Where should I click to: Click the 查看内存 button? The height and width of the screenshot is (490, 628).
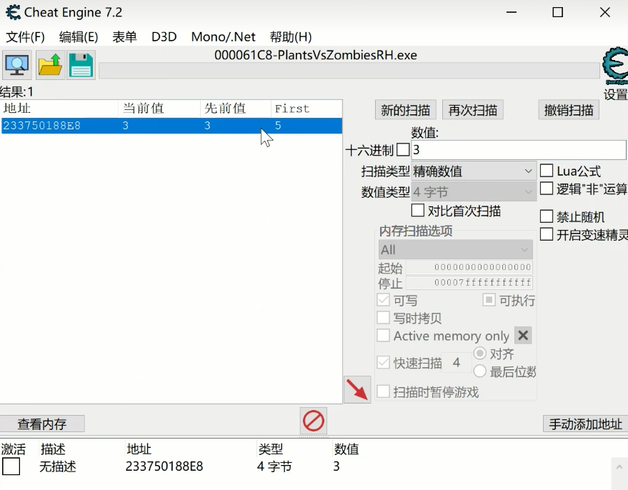(42, 424)
